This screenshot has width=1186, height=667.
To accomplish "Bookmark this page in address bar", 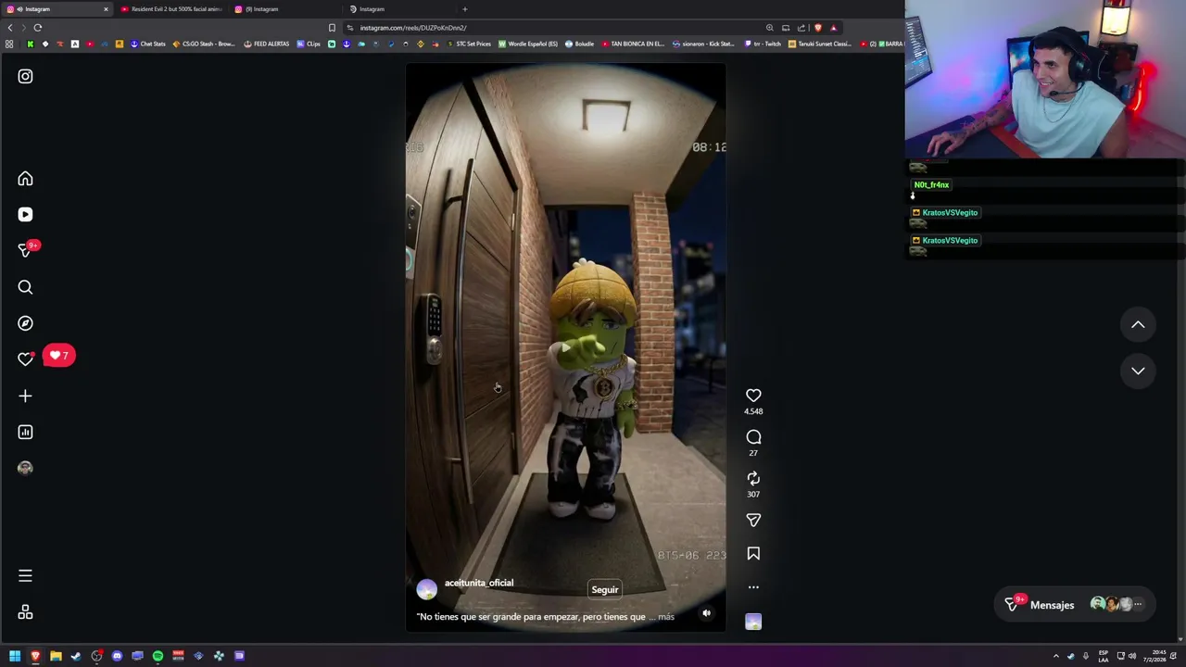I will 332,28.
